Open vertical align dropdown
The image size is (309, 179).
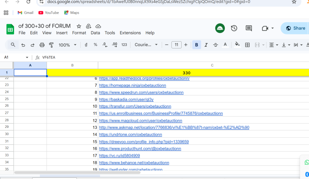click(286, 45)
